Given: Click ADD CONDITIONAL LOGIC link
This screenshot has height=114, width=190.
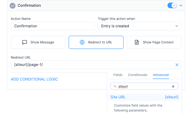Looking at the screenshot, I should (34, 79).
